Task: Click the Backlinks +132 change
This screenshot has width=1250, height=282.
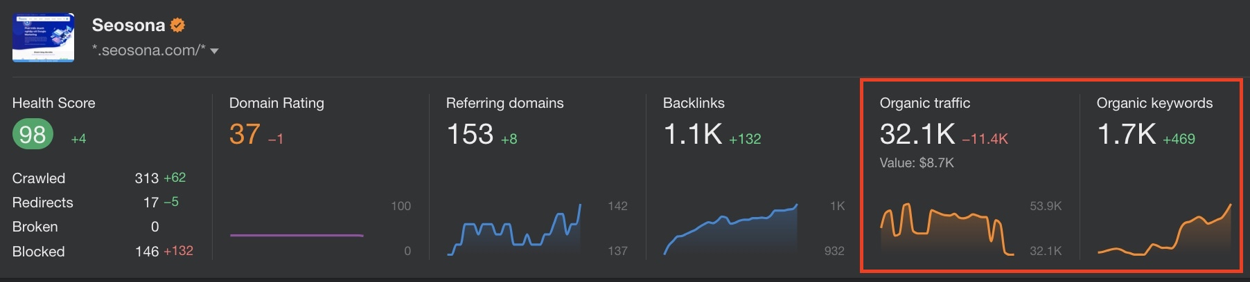Action: point(745,139)
